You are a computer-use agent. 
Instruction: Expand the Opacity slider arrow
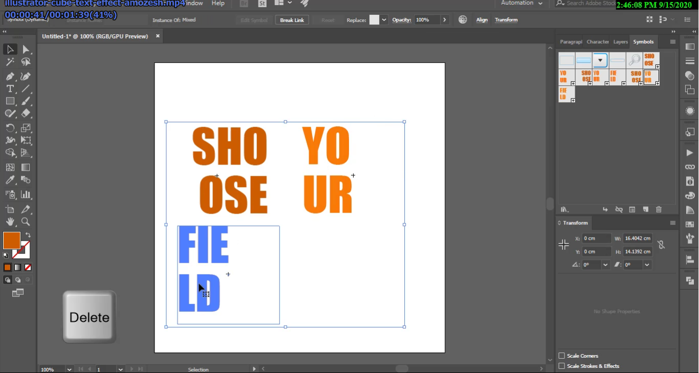pyautogui.click(x=444, y=20)
